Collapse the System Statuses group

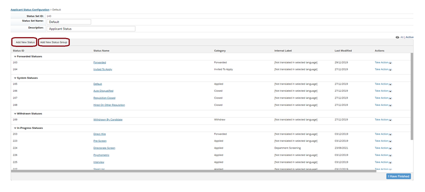15,78
